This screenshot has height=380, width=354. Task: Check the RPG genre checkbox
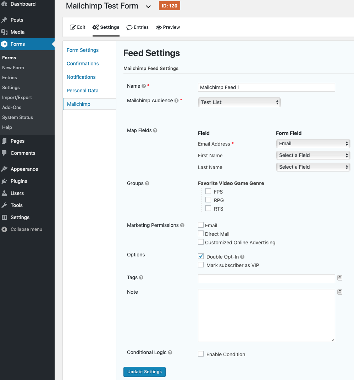(208, 200)
